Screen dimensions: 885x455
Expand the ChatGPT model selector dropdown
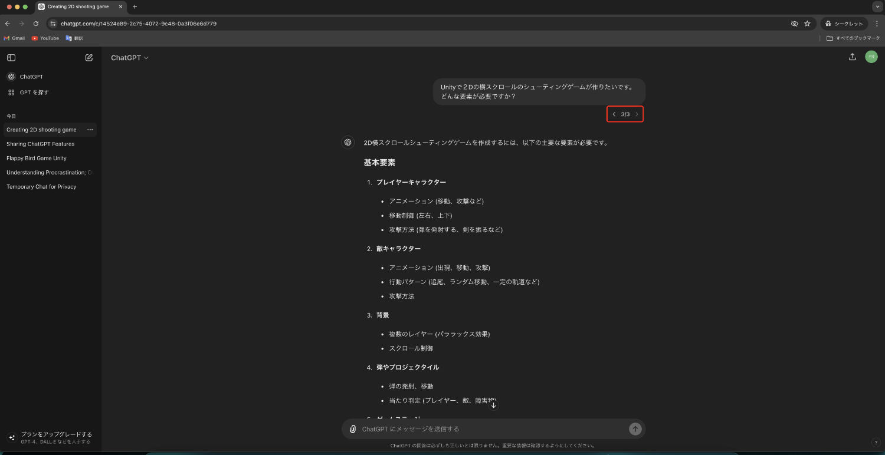point(130,58)
